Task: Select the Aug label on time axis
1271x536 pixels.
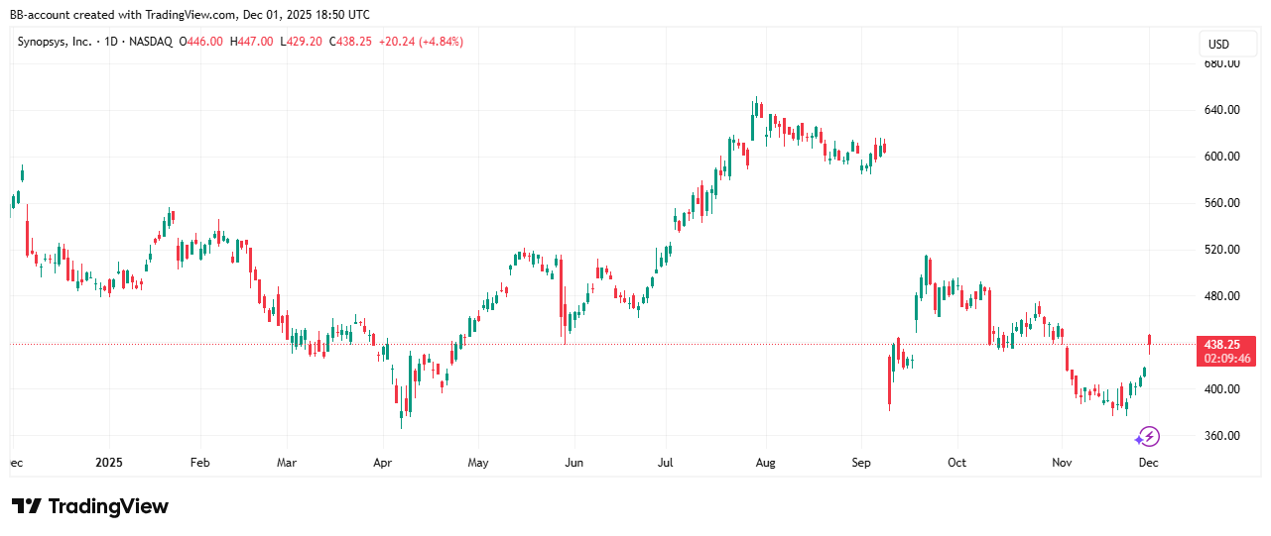Action: tap(764, 463)
